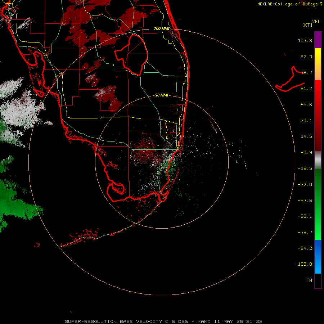Click the 76.7 legend value
The image size is (324, 324).
pos(306,72)
